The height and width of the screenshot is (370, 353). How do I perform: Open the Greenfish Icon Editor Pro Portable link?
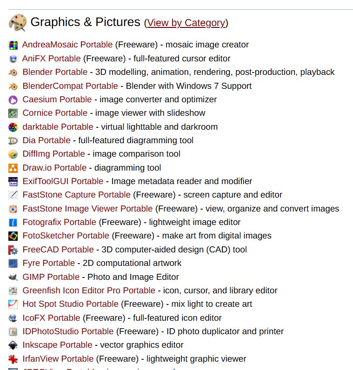pyautogui.click(x=89, y=291)
